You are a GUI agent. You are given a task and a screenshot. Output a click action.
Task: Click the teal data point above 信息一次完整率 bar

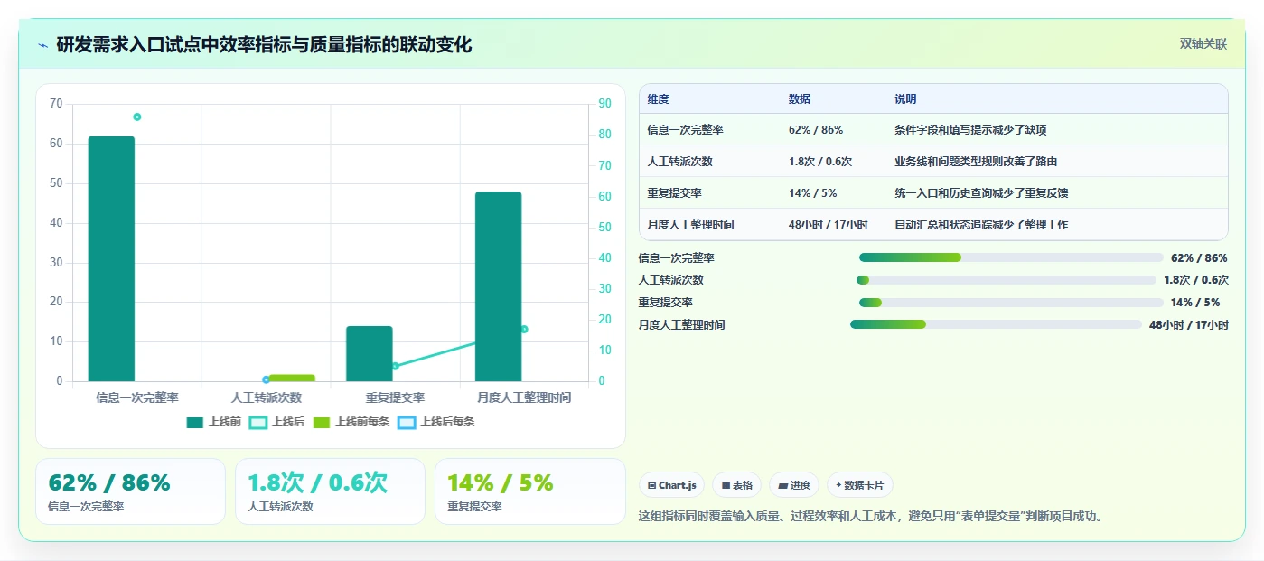pyautogui.click(x=137, y=117)
